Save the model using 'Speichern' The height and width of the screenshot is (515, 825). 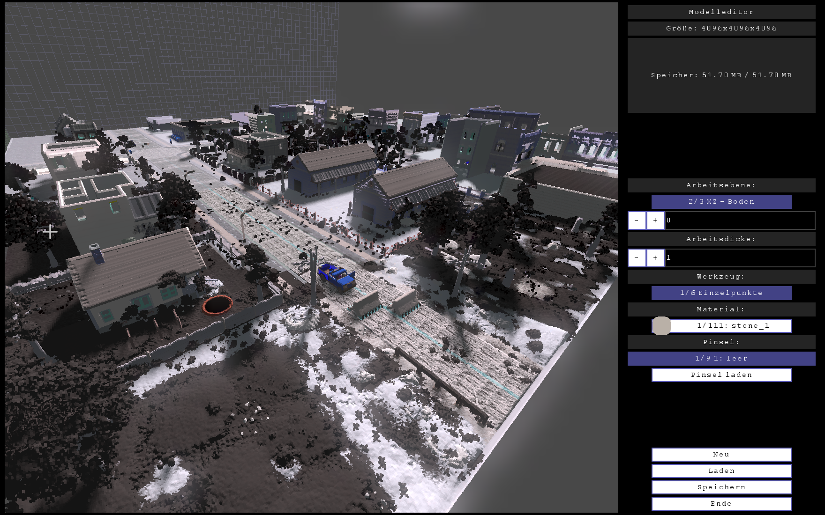pos(721,487)
